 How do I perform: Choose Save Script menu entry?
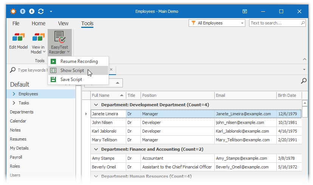pyautogui.click(x=71, y=80)
